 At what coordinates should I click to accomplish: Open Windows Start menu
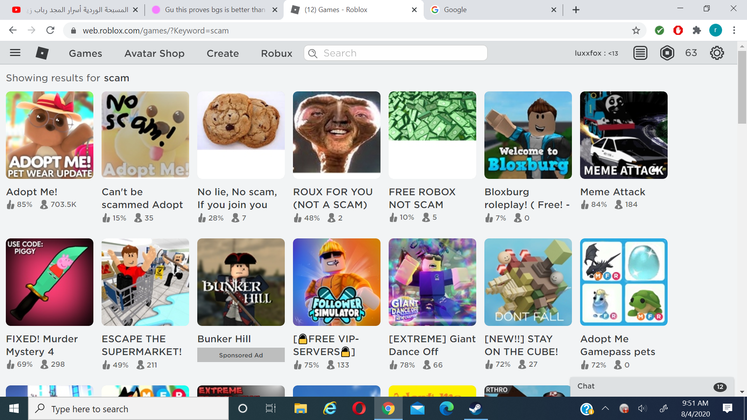(14, 408)
